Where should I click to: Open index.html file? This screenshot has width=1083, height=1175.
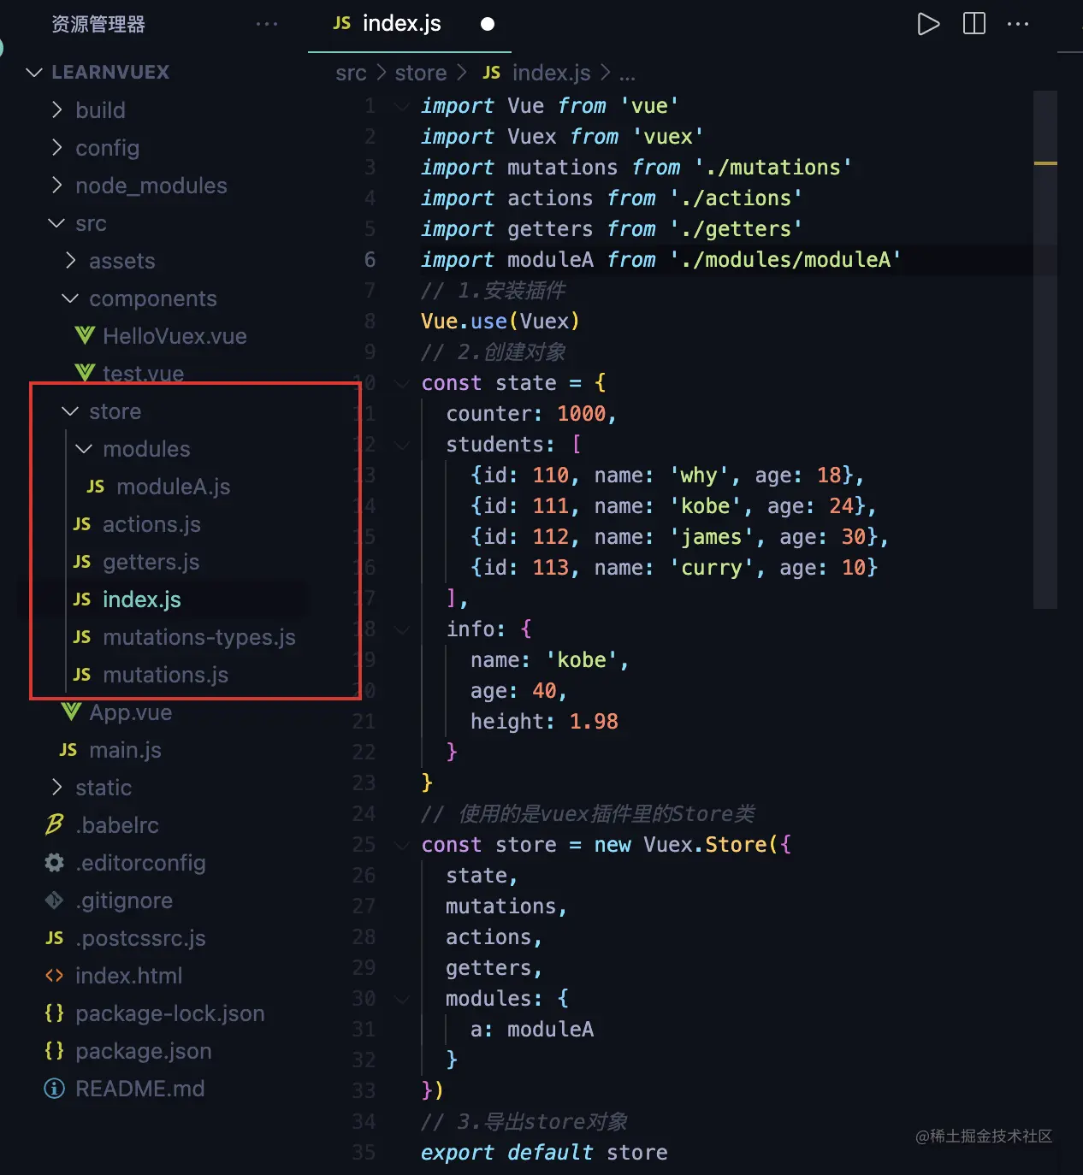128,976
